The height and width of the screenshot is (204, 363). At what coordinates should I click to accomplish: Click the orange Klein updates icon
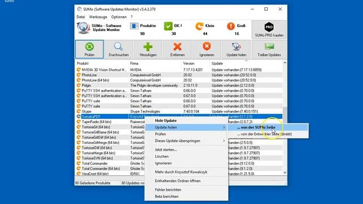point(199,26)
